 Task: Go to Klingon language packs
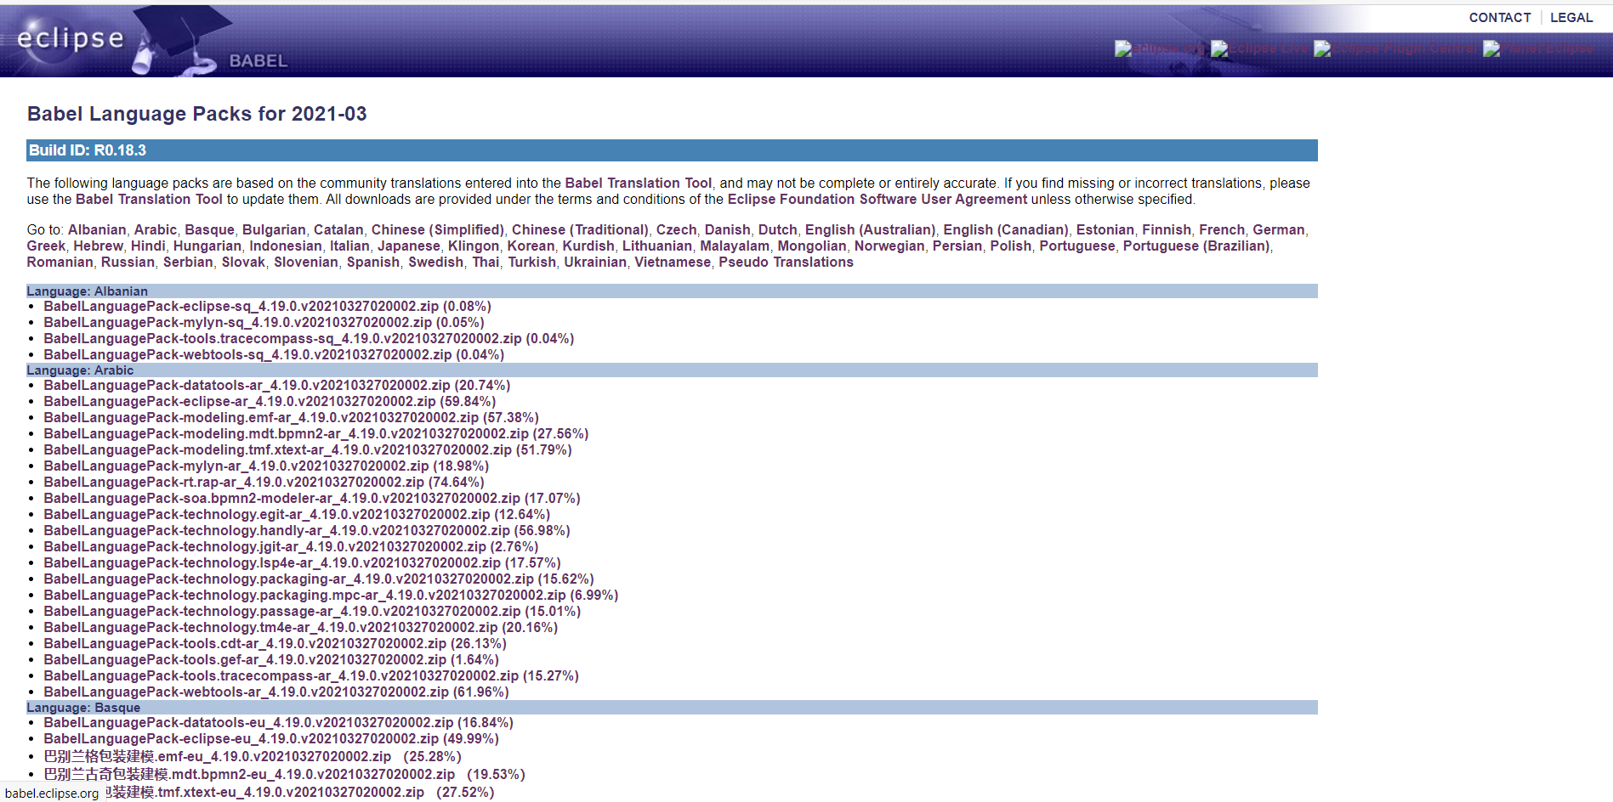474,246
